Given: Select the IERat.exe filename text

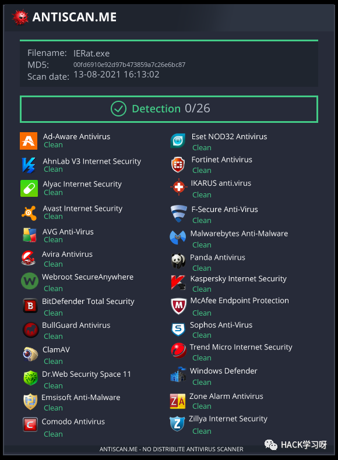Looking at the screenshot, I should click(91, 54).
